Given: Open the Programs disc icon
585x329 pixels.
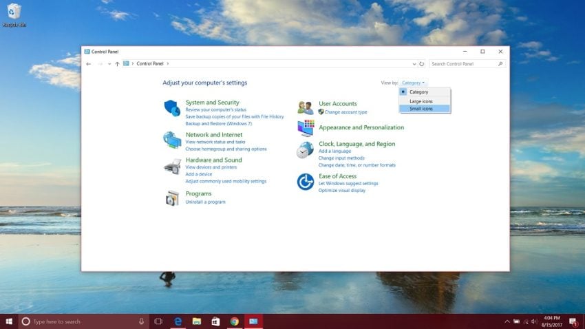Looking at the screenshot, I should [172, 198].
